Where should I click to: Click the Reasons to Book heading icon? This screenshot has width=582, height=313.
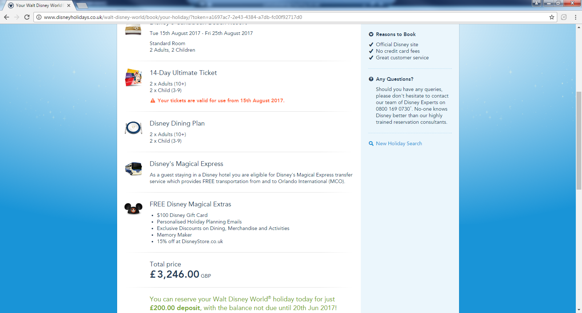point(371,34)
